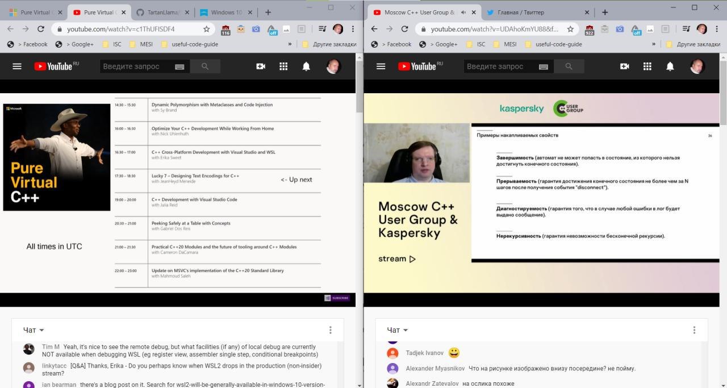Click search magnifier button in left window
Screen dimensions: 727x388
click(204, 66)
